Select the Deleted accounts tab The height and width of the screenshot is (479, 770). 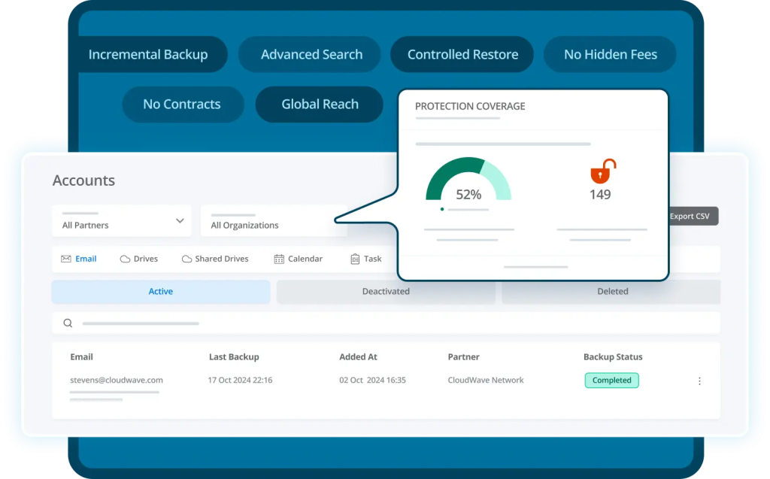click(x=612, y=292)
